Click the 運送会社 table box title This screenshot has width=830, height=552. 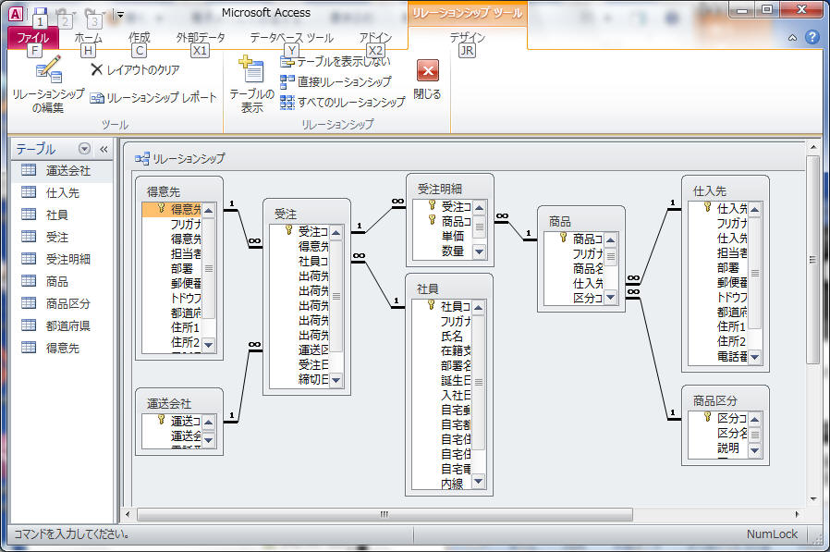click(169, 404)
